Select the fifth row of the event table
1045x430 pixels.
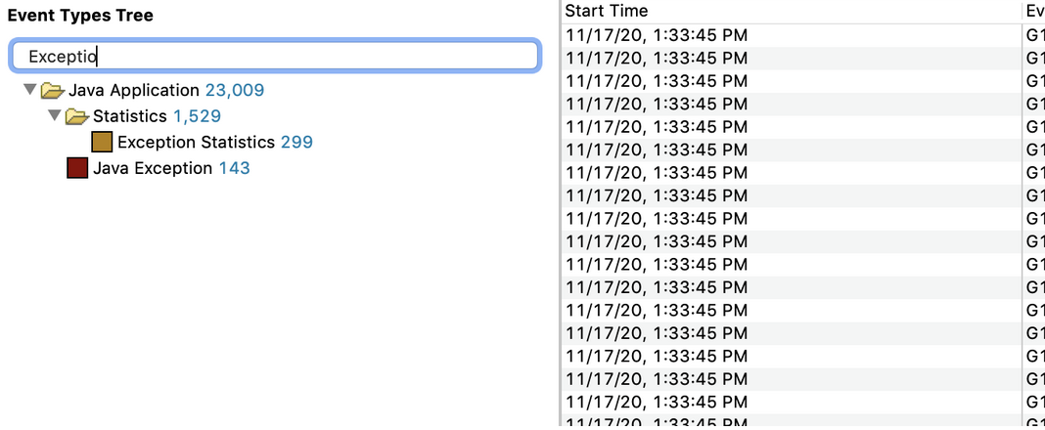(x=656, y=127)
